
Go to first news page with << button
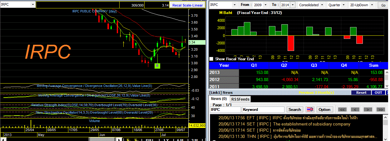click(343, 109)
